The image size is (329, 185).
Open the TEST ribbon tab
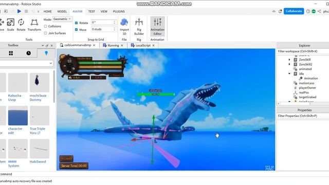[92, 11]
